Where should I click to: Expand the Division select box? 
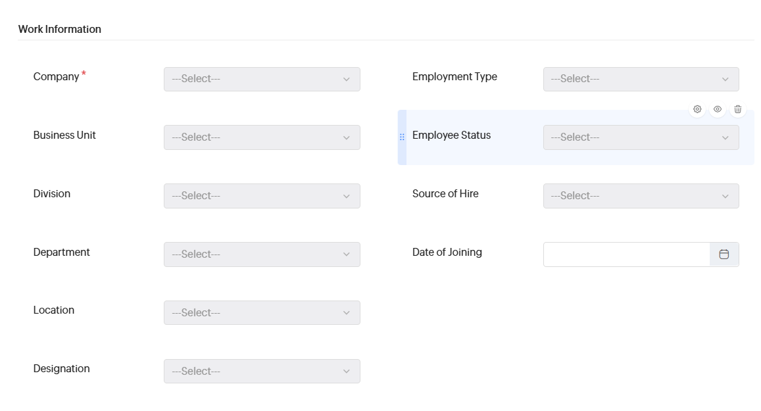(x=262, y=196)
